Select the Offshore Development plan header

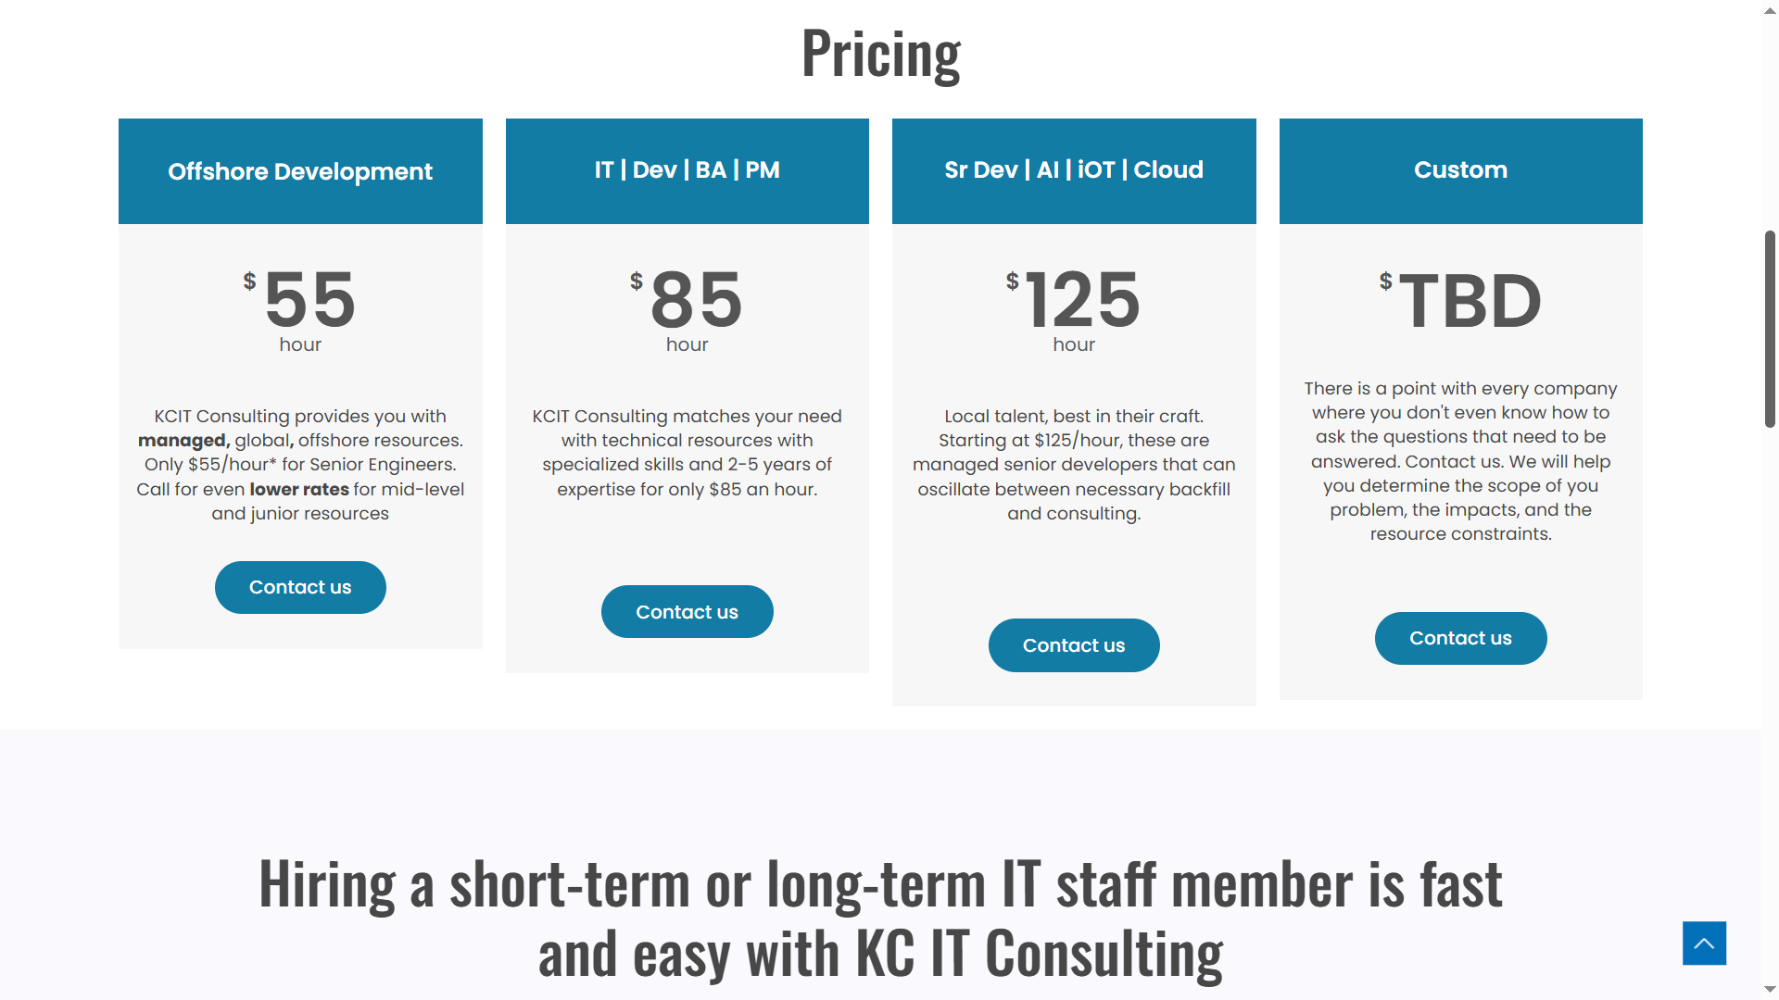pyautogui.click(x=300, y=171)
